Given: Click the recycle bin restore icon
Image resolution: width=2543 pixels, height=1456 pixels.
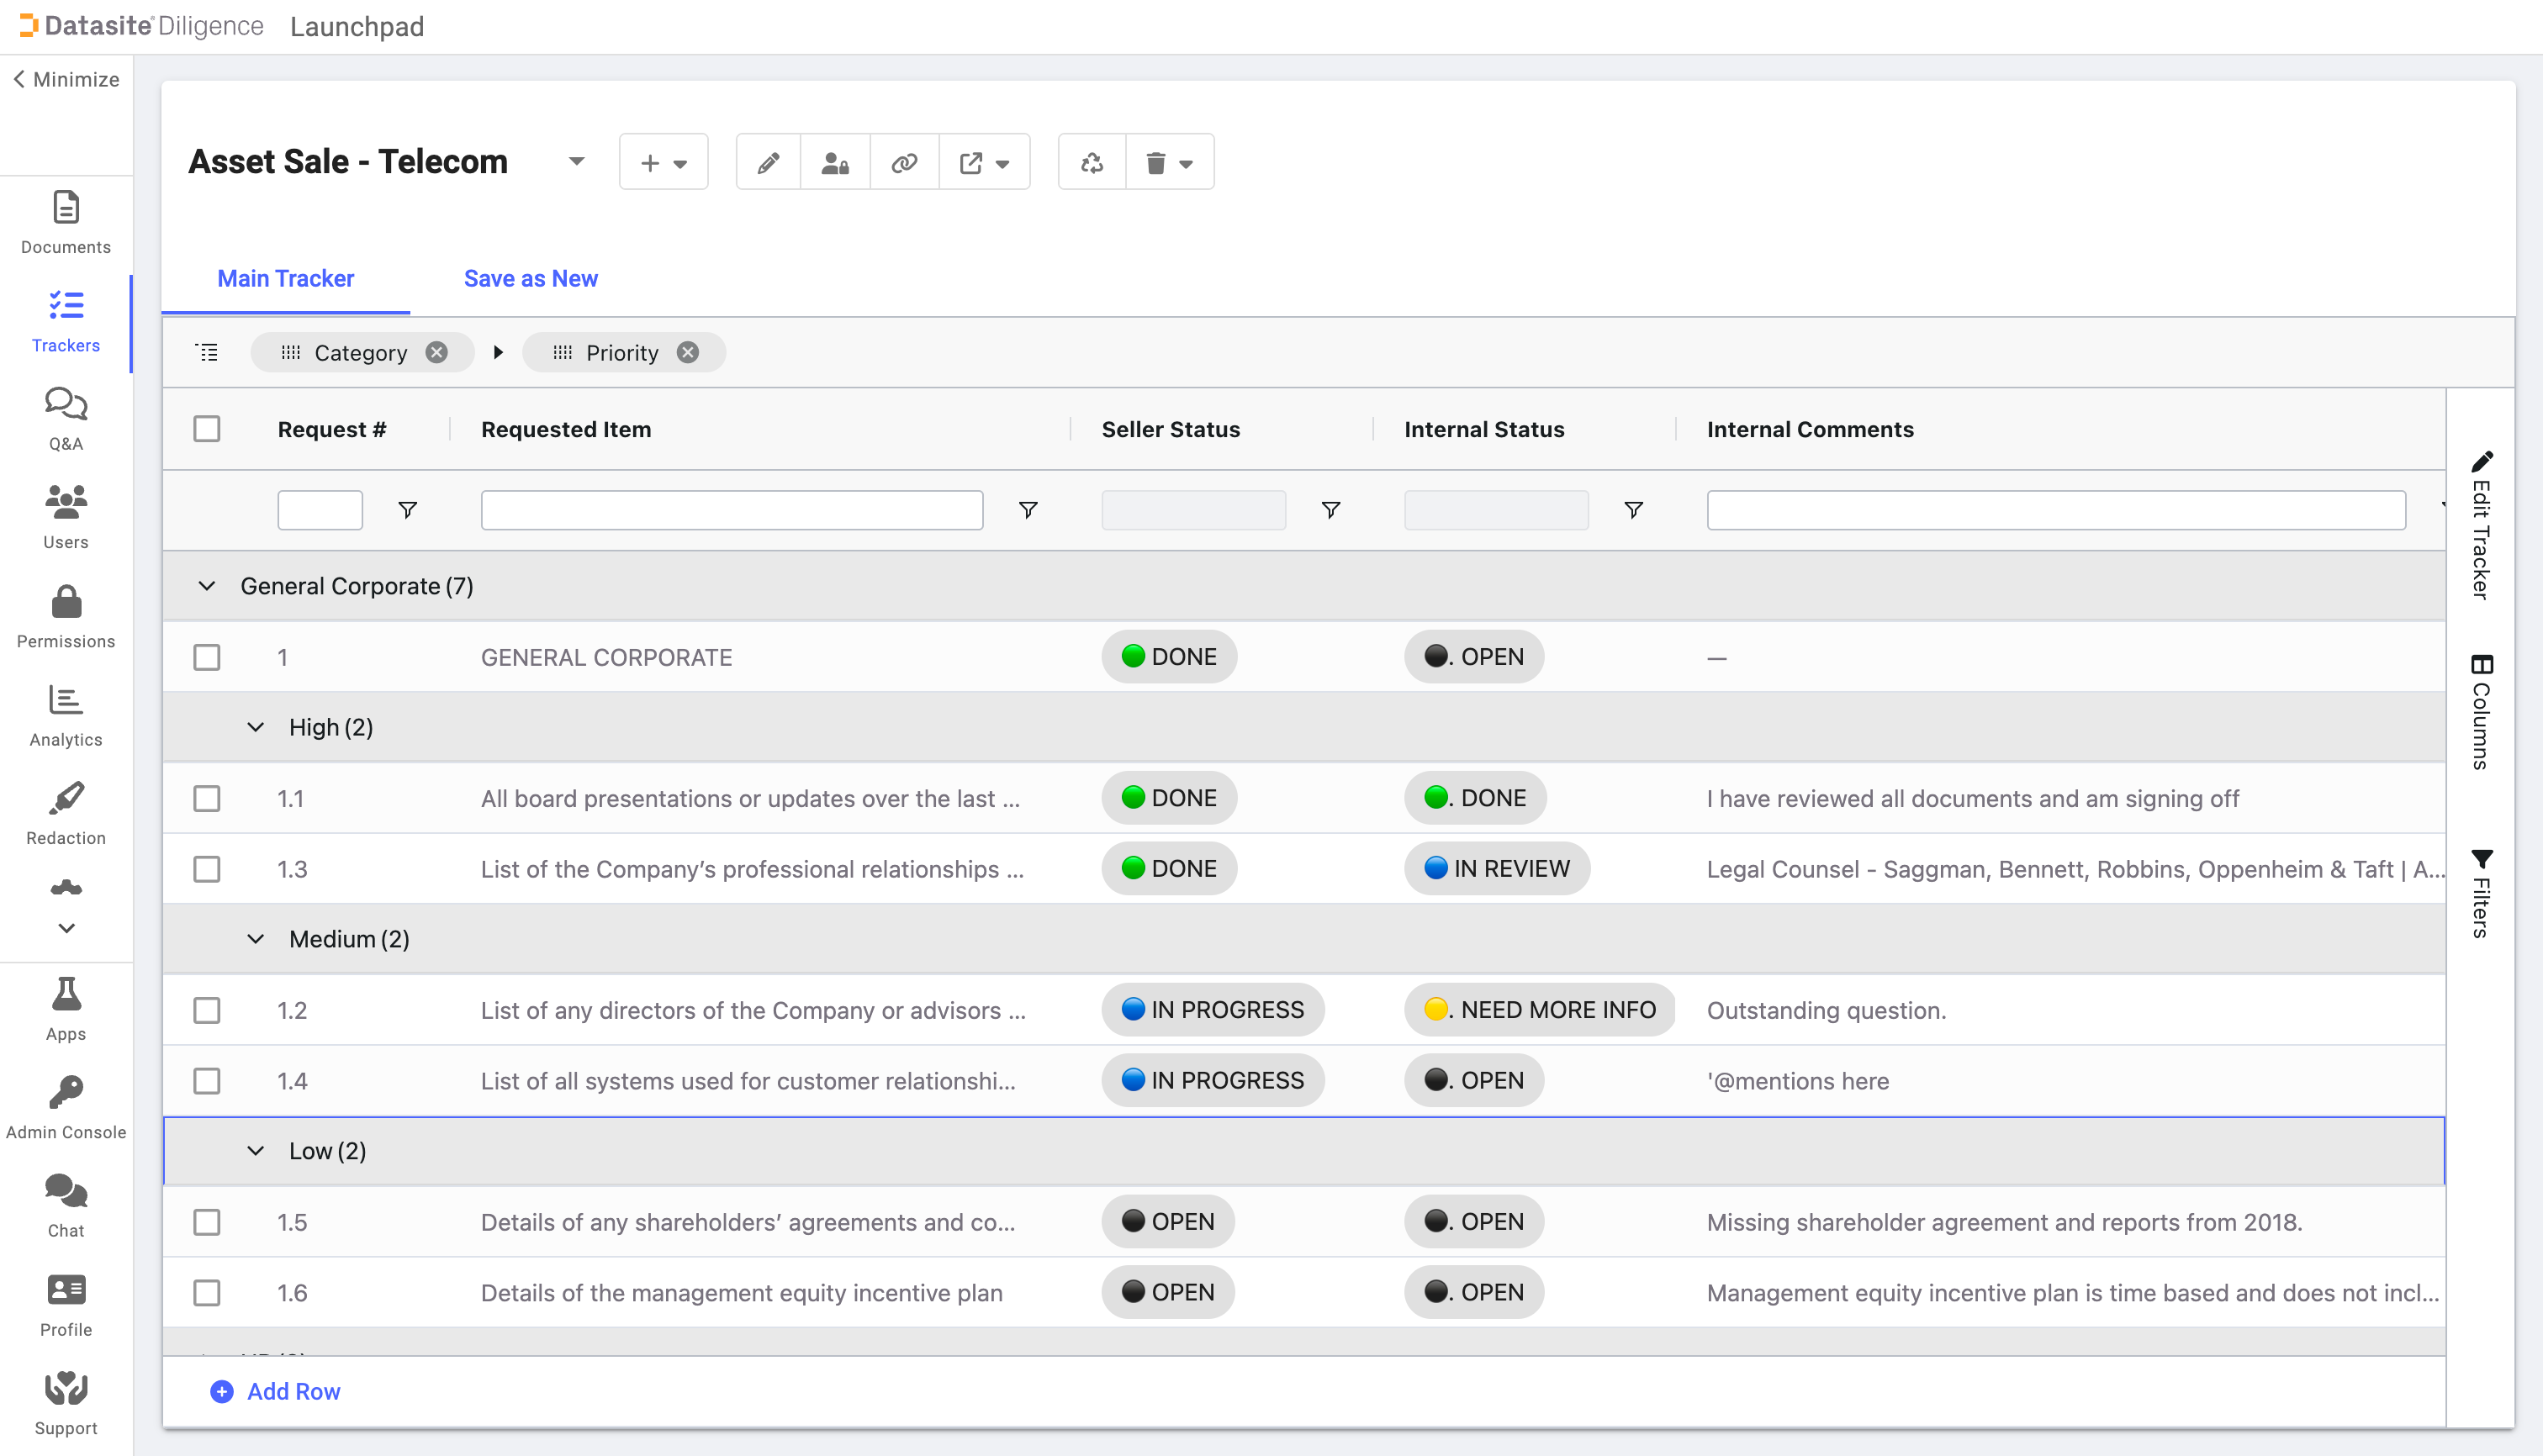Looking at the screenshot, I should (x=1091, y=161).
